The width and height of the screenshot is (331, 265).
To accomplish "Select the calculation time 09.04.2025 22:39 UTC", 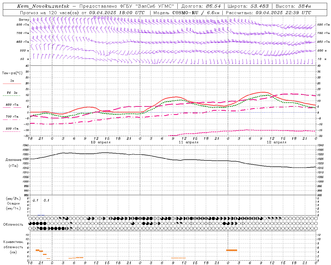I will (283, 13).
